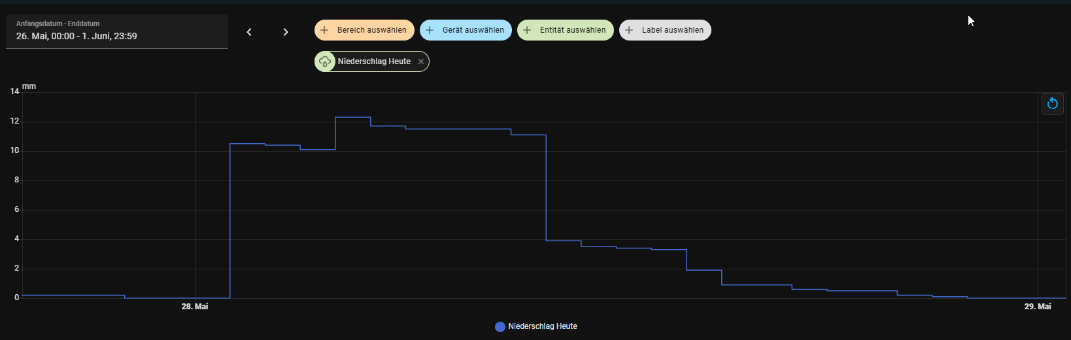1071x340 pixels.
Task: Open Bereich auswählen dropdown
Action: (x=364, y=30)
